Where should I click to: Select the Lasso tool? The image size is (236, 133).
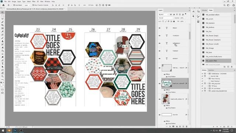(3, 19)
